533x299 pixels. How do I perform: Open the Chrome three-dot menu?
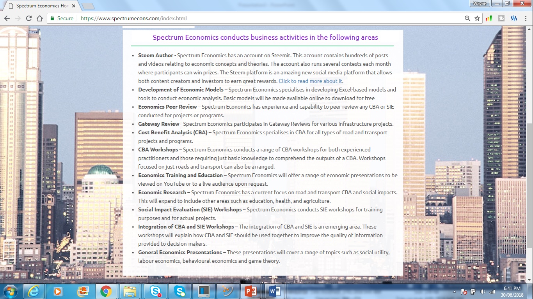(x=526, y=18)
